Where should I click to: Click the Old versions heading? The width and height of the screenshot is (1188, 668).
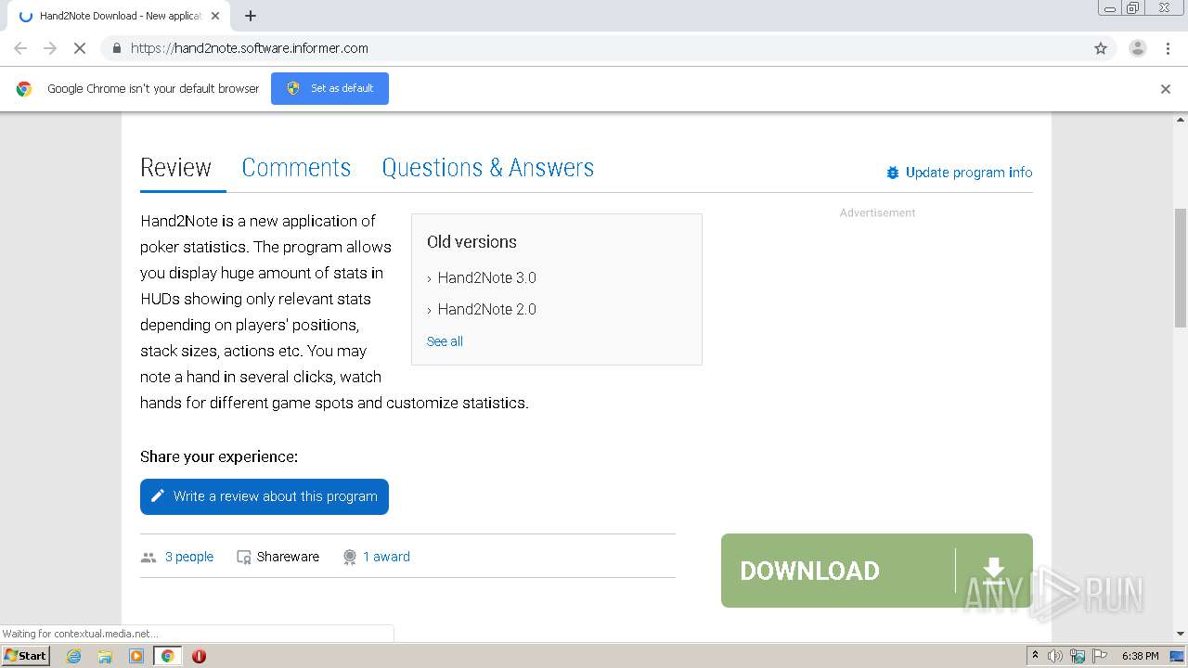point(471,242)
